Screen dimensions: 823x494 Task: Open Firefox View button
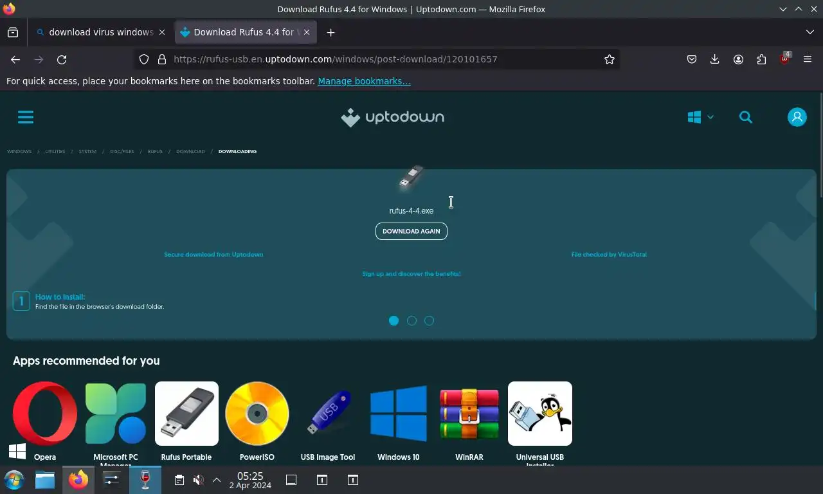click(13, 32)
